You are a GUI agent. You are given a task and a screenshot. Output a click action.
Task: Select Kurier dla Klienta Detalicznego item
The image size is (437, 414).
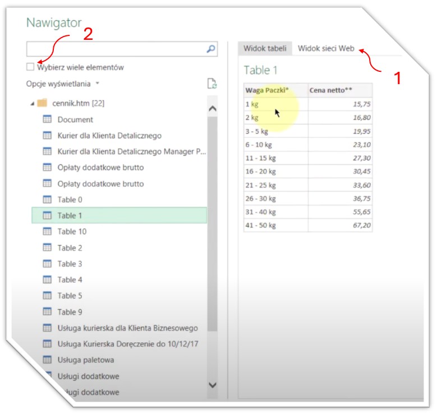pyautogui.click(x=109, y=135)
